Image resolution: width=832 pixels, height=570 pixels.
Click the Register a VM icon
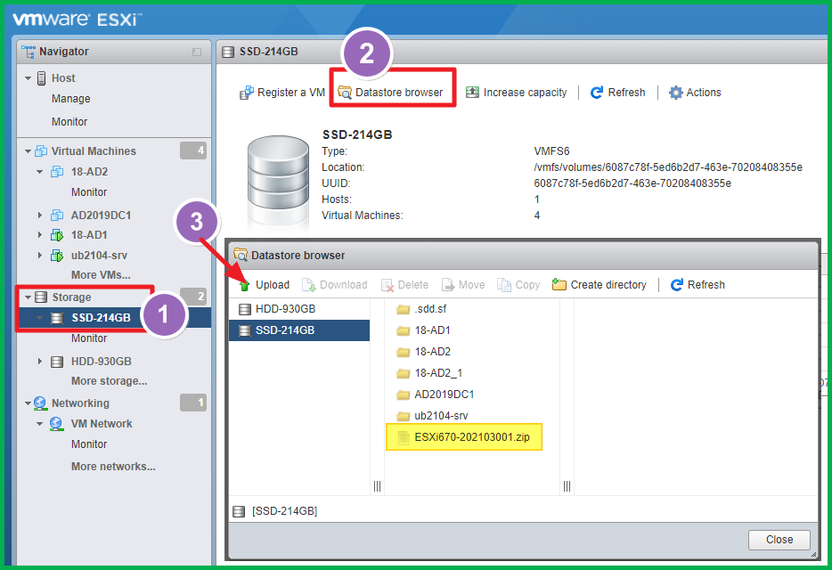(246, 93)
